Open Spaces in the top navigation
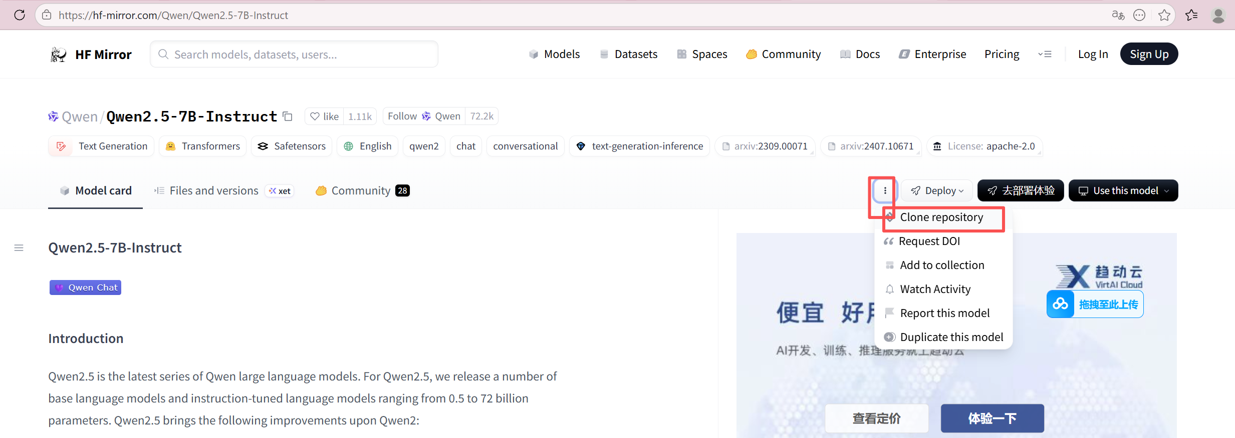 tap(702, 54)
